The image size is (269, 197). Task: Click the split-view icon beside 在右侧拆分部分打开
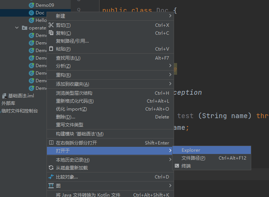click(51, 143)
